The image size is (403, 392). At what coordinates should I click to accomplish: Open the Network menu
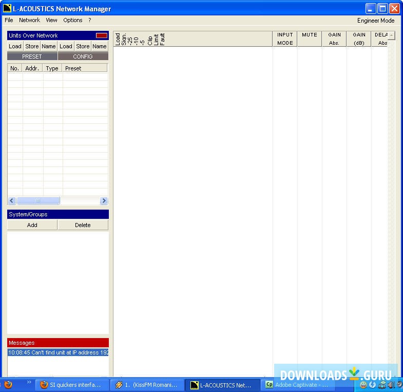point(29,20)
